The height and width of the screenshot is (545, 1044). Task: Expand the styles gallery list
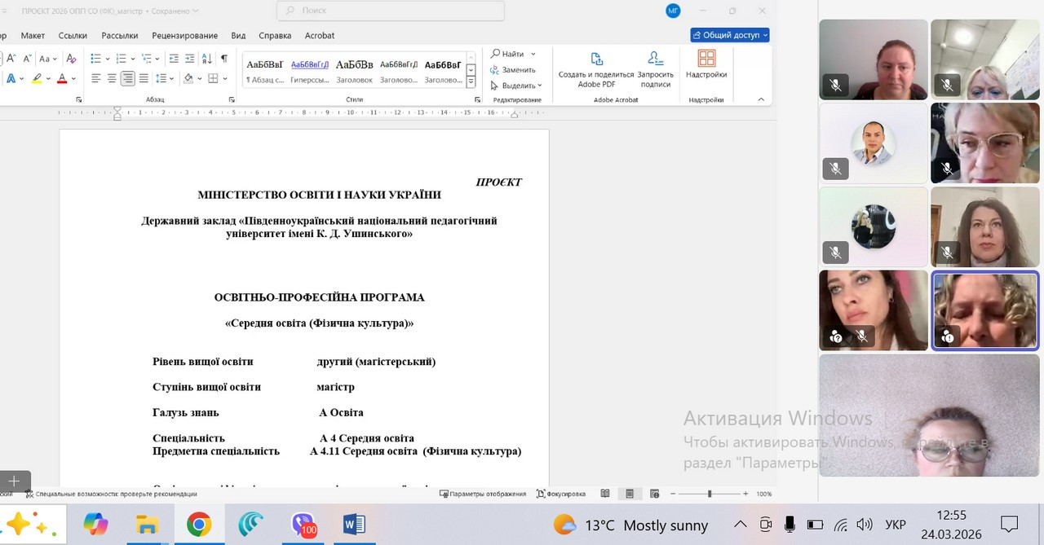coord(471,82)
